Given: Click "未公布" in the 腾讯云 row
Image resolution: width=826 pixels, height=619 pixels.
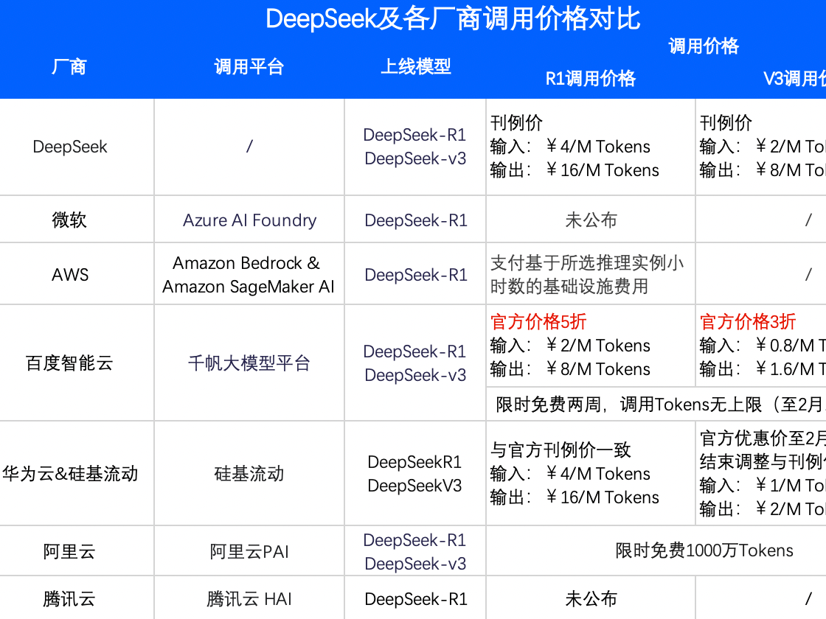Looking at the screenshot, I should coord(591,598).
